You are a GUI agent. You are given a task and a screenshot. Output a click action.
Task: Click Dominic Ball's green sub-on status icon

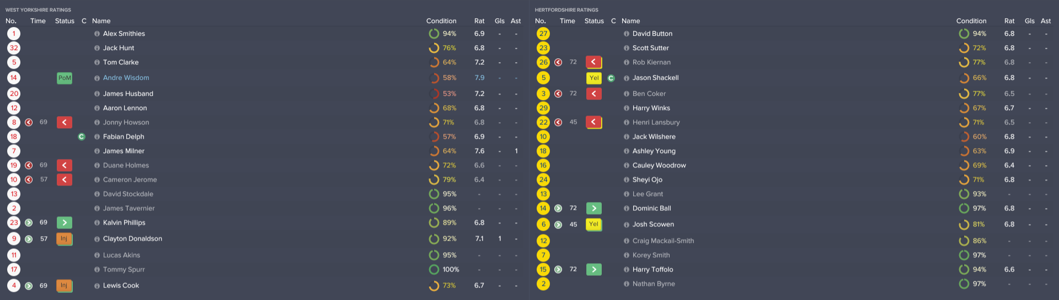click(594, 208)
